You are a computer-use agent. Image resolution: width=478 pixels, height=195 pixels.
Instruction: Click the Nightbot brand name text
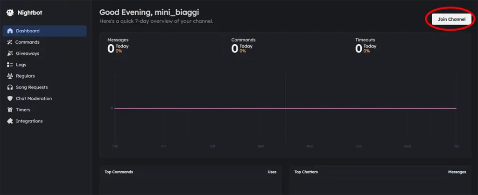pos(30,13)
